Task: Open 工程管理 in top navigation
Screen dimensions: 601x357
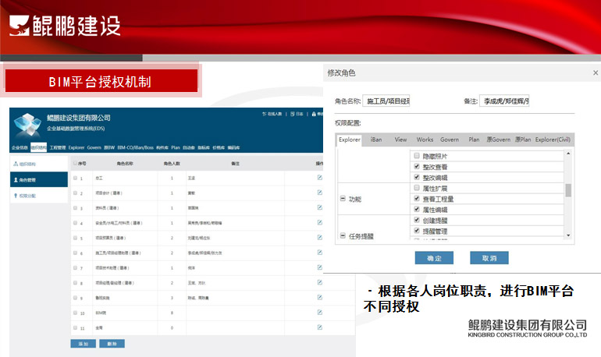Action: 58,147
